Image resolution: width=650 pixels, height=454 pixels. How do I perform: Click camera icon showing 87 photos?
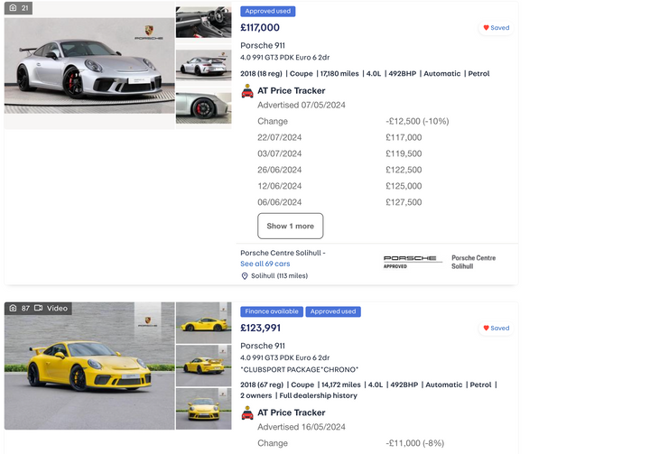13,308
